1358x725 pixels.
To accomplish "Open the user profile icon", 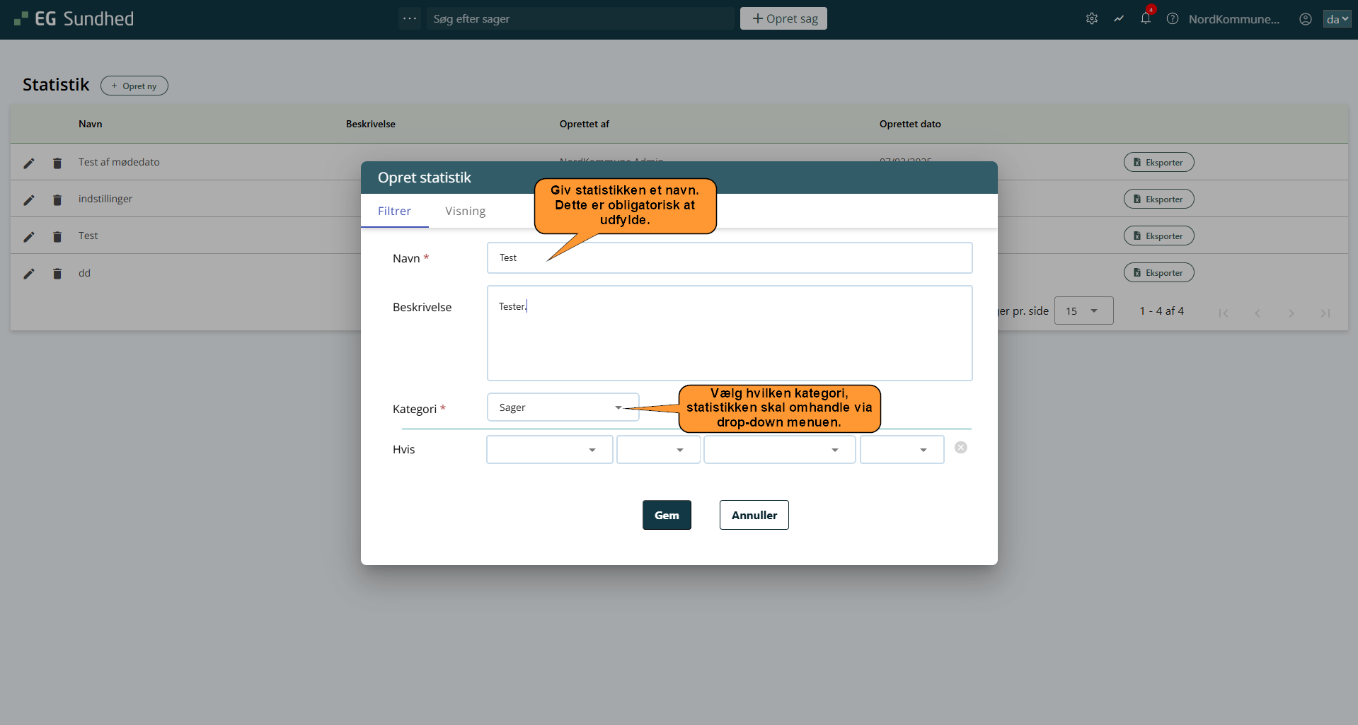I will point(1305,19).
